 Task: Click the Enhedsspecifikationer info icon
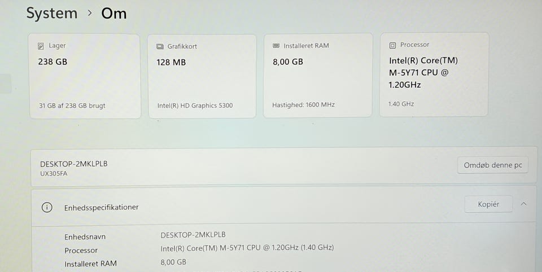pyautogui.click(x=47, y=207)
